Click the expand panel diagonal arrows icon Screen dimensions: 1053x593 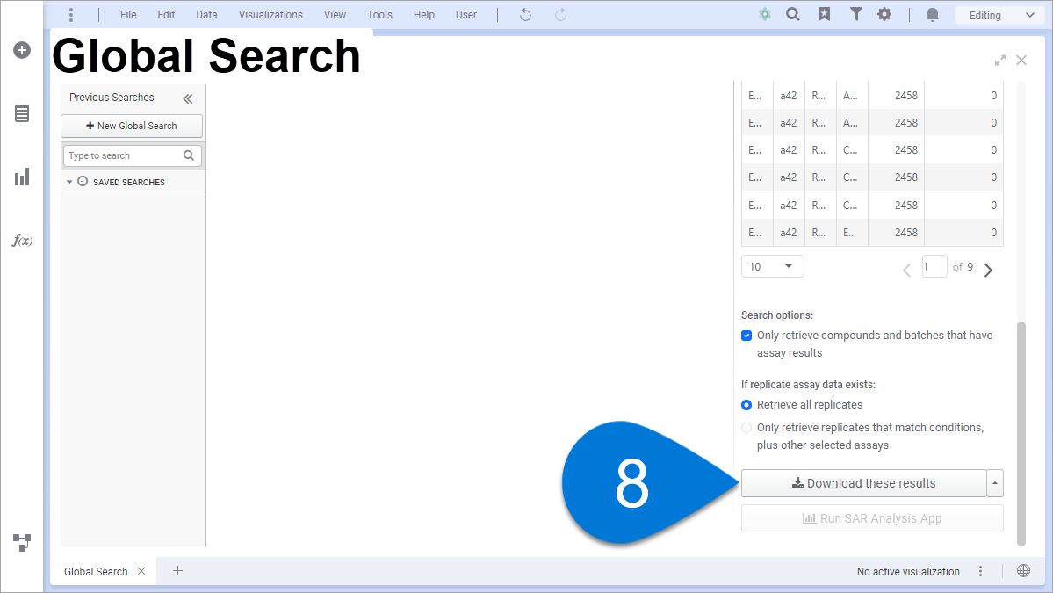1000,61
